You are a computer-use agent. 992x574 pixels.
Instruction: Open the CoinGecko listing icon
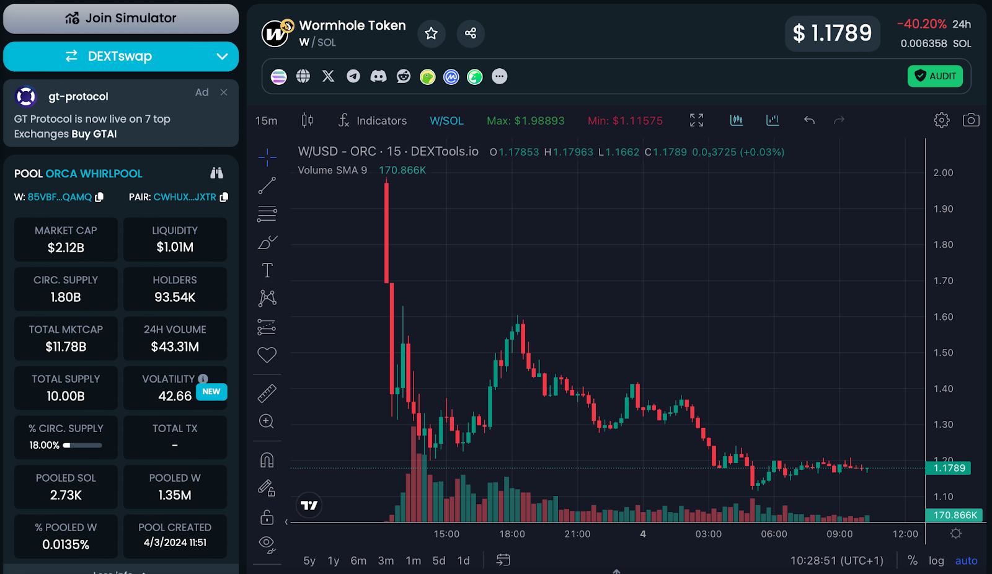[x=428, y=77]
